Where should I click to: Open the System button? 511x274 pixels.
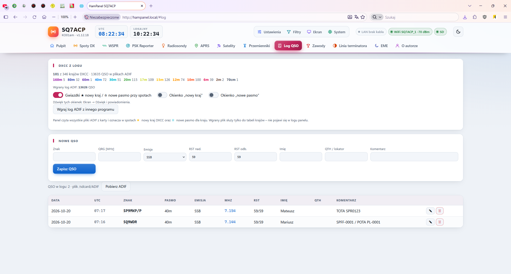coord(337,32)
